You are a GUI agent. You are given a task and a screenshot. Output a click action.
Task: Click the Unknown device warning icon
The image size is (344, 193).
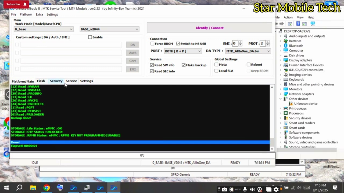pyautogui.click(x=291, y=104)
